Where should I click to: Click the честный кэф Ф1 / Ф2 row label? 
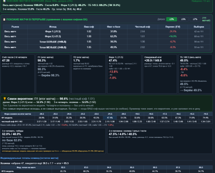click(12, 121)
